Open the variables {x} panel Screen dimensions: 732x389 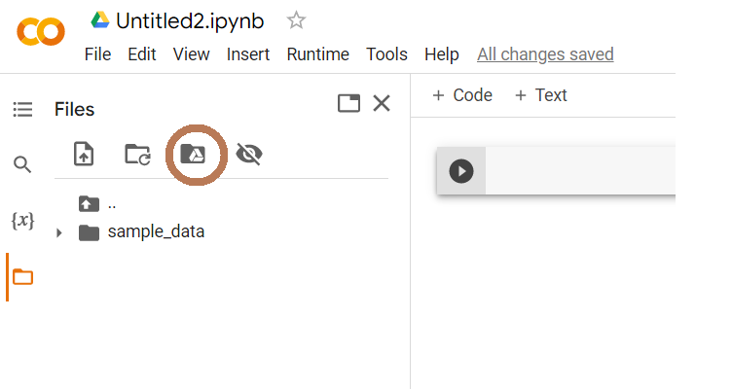click(22, 220)
